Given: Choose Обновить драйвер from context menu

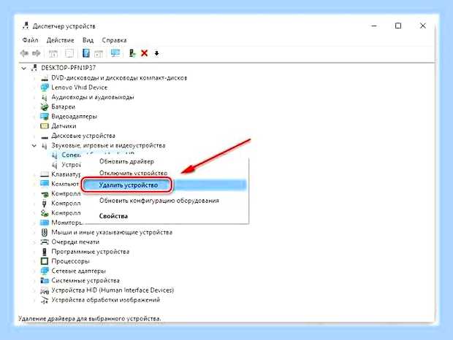Looking at the screenshot, I should point(126,161).
